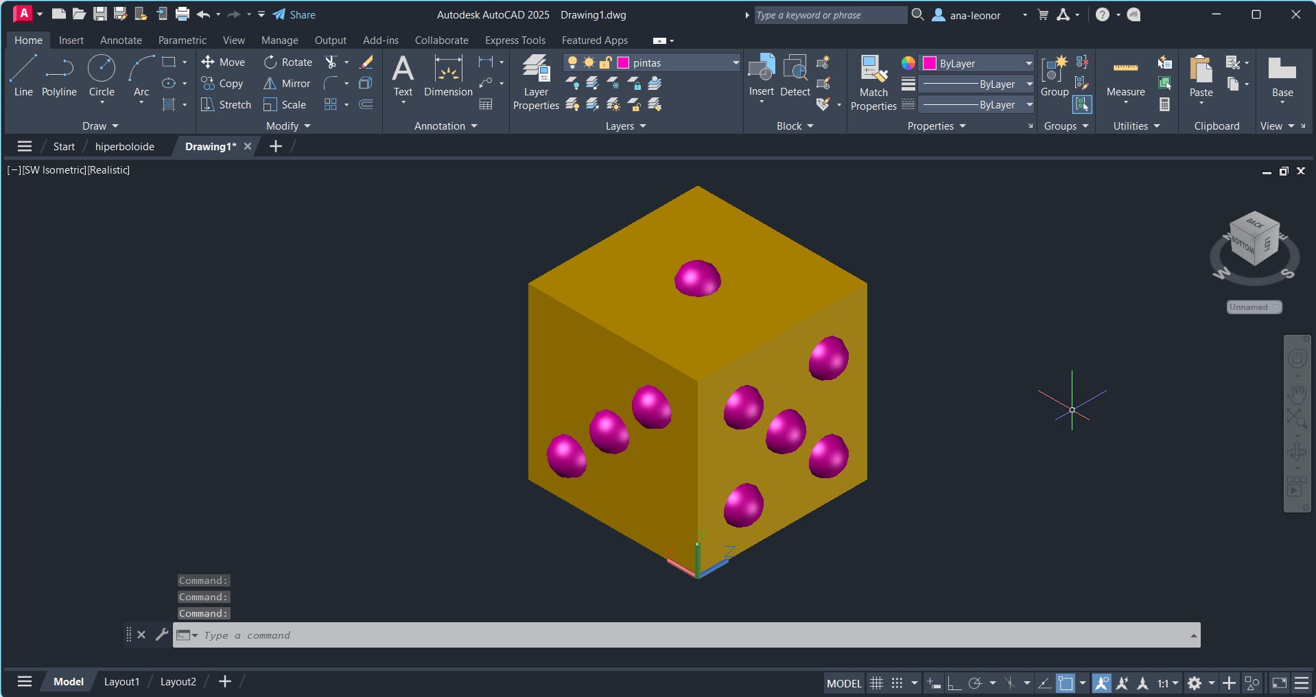Viewport: 1316px width, 697px height.
Task: Click the Scale tool
Action: (285, 105)
